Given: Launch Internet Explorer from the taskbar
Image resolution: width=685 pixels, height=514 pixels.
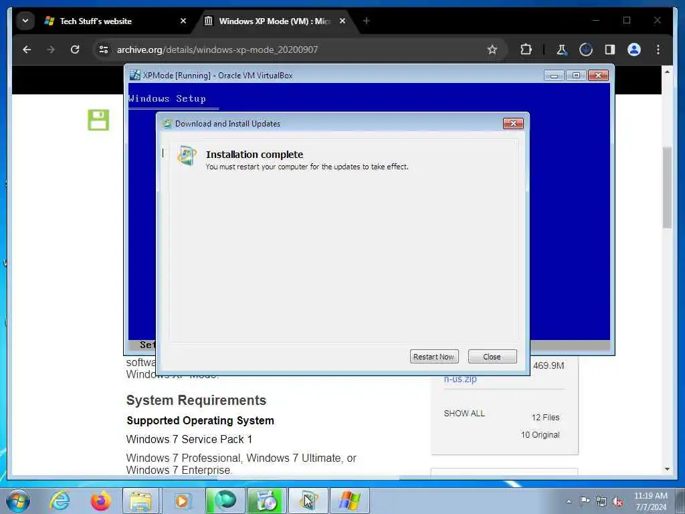Looking at the screenshot, I should (x=59, y=501).
